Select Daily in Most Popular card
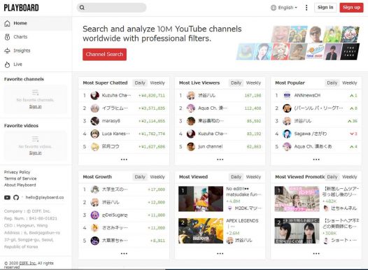 tap(332, 83)
